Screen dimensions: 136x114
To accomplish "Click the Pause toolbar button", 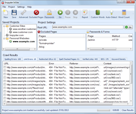I will [68, 14].
